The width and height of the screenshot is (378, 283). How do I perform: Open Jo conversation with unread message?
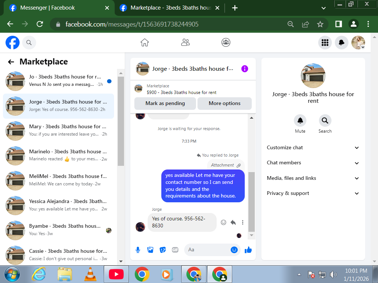point(59,81)
